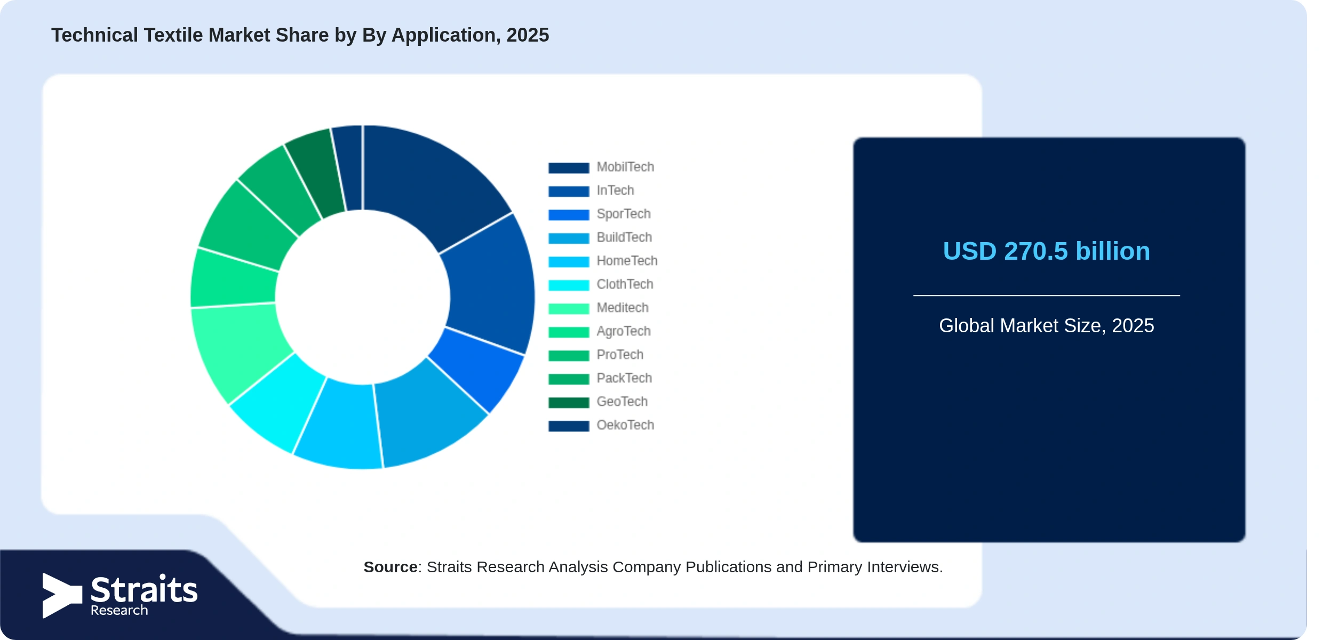Click the Straits Research arrow logo icon
This screenshot has width=1323, height=640.
coord(62,596)
